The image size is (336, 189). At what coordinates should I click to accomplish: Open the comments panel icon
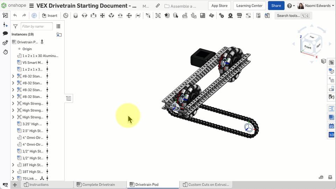5,34
